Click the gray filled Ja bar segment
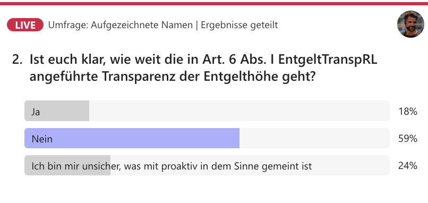This screenshot has width=428, height=203. pyautogui.click(x=57, y=111)
